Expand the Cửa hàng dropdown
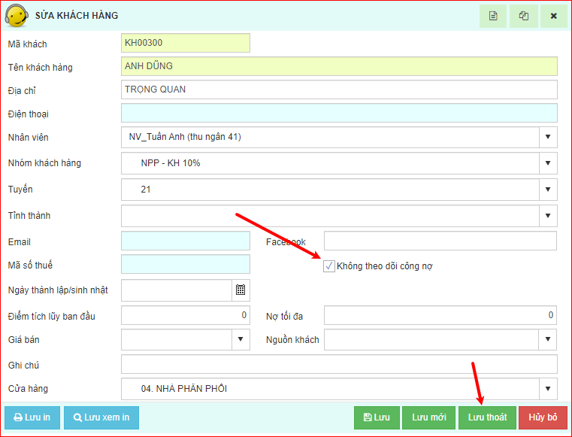 548,389
